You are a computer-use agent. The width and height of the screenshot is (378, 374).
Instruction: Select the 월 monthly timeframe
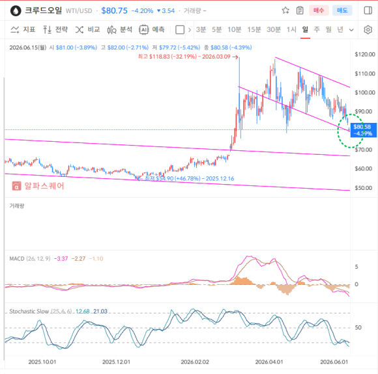click(x=328, y=30)
